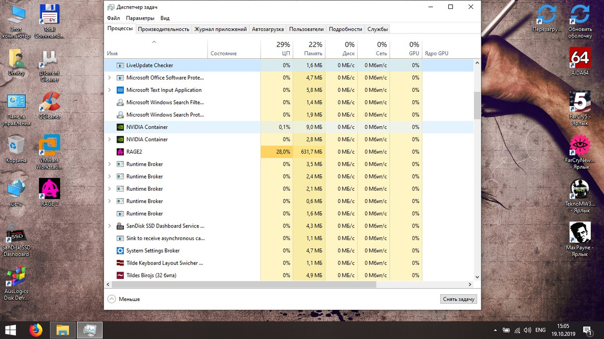
Task: Expand the Runtime Broker row using 3,5 МБ
Action: (x=109, y=164)
